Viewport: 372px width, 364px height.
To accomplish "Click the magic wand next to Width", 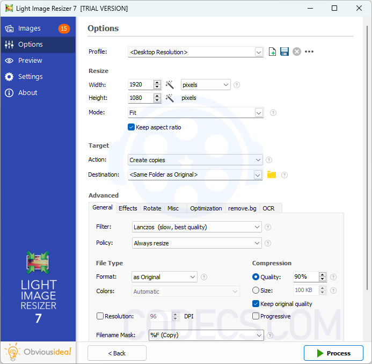I will [170, 85].
